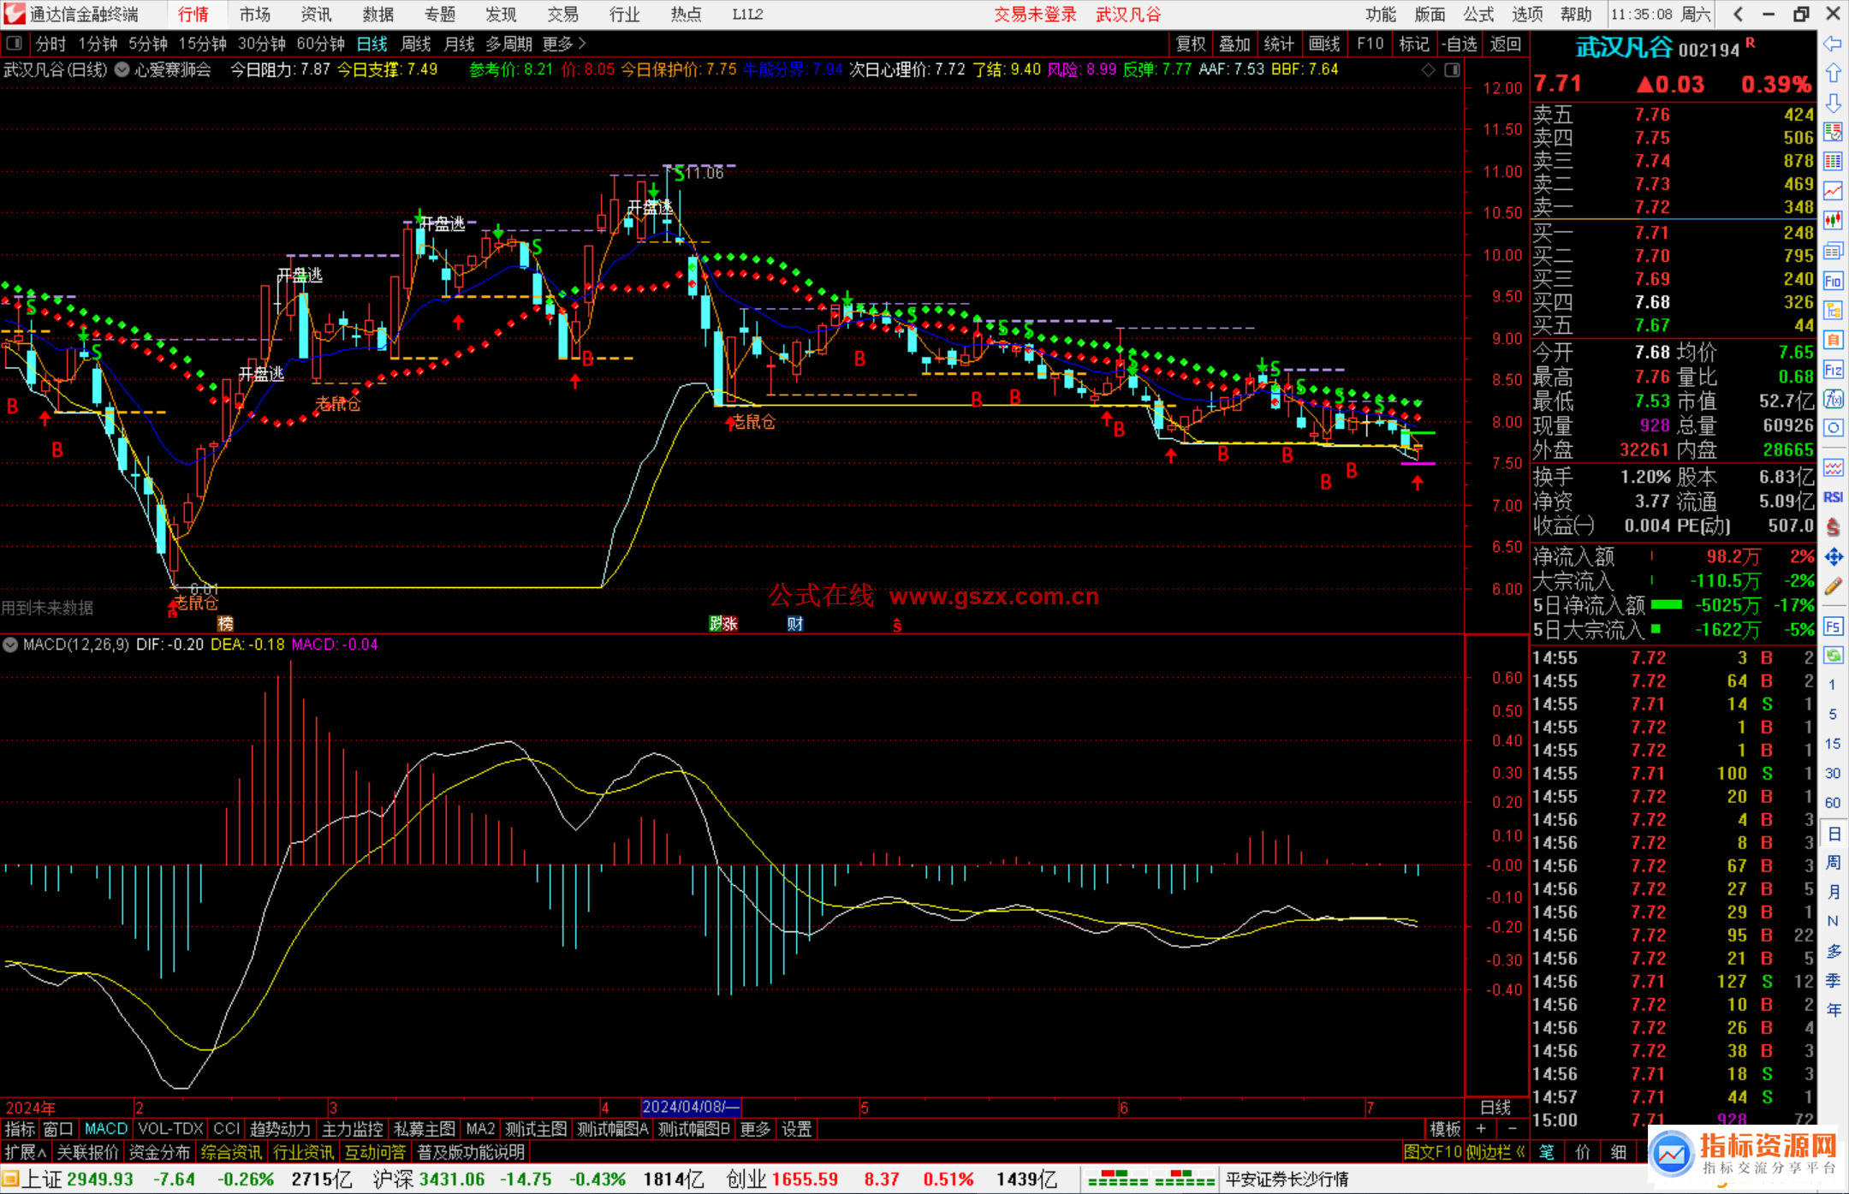Open the wavy lines indicator icon

(1833, 467)
